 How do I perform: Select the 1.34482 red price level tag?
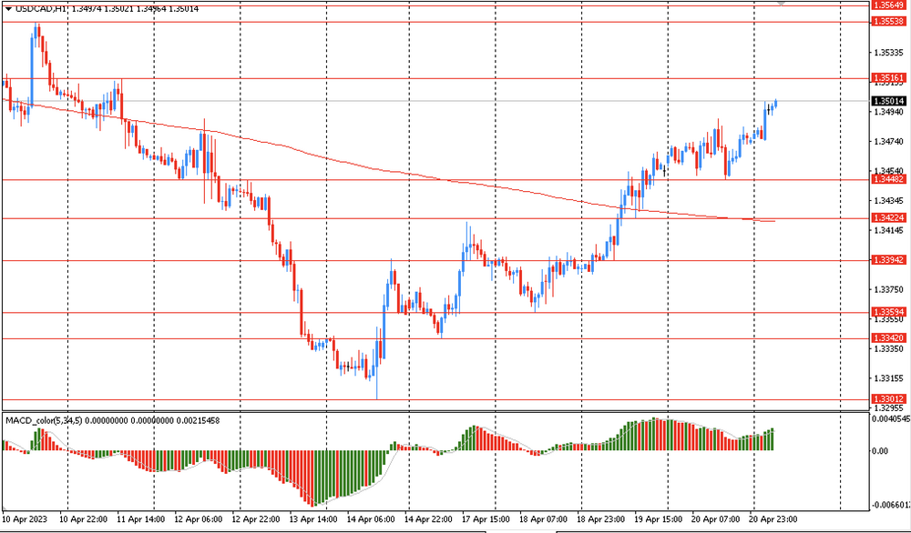pos(887,180)
